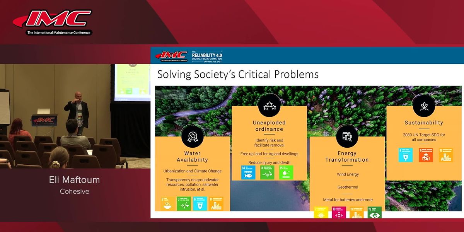This screenshot has width=464, height=232.
Task: Click the pink SDG 10 icon
Action: [x=339, y=213]
